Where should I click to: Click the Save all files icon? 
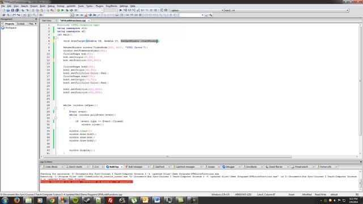(17, 10)
